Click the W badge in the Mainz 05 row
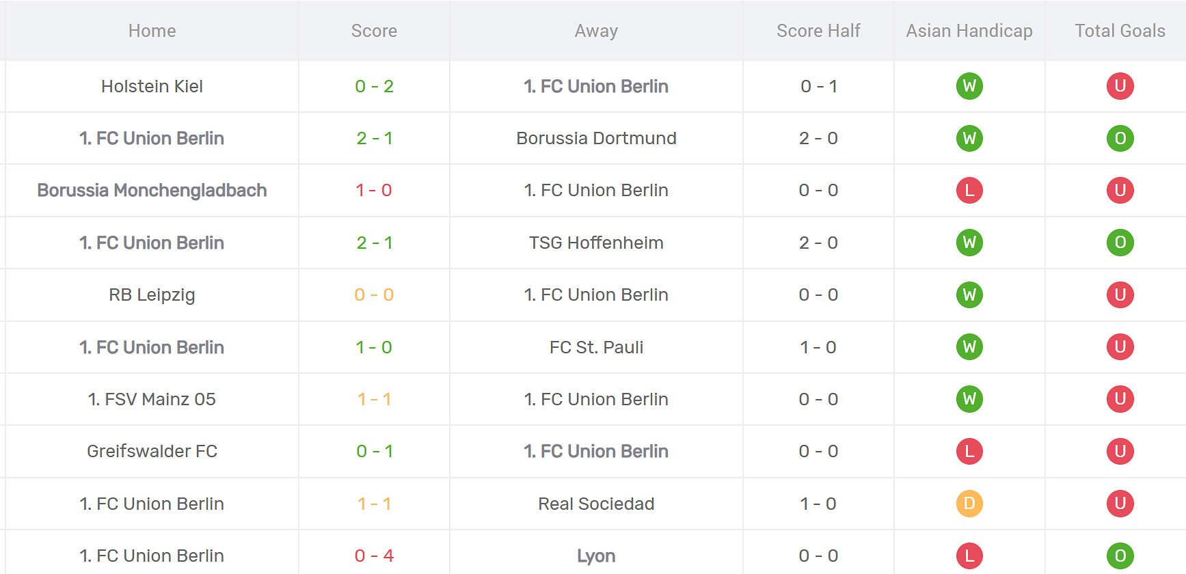This screenshot has height=574, width=1186. [x=969, y=399]
